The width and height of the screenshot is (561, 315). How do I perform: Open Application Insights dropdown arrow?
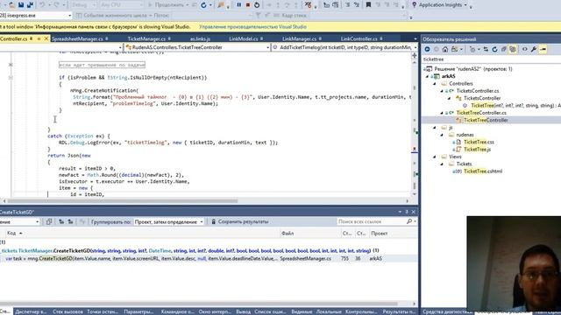coord(465,5)
